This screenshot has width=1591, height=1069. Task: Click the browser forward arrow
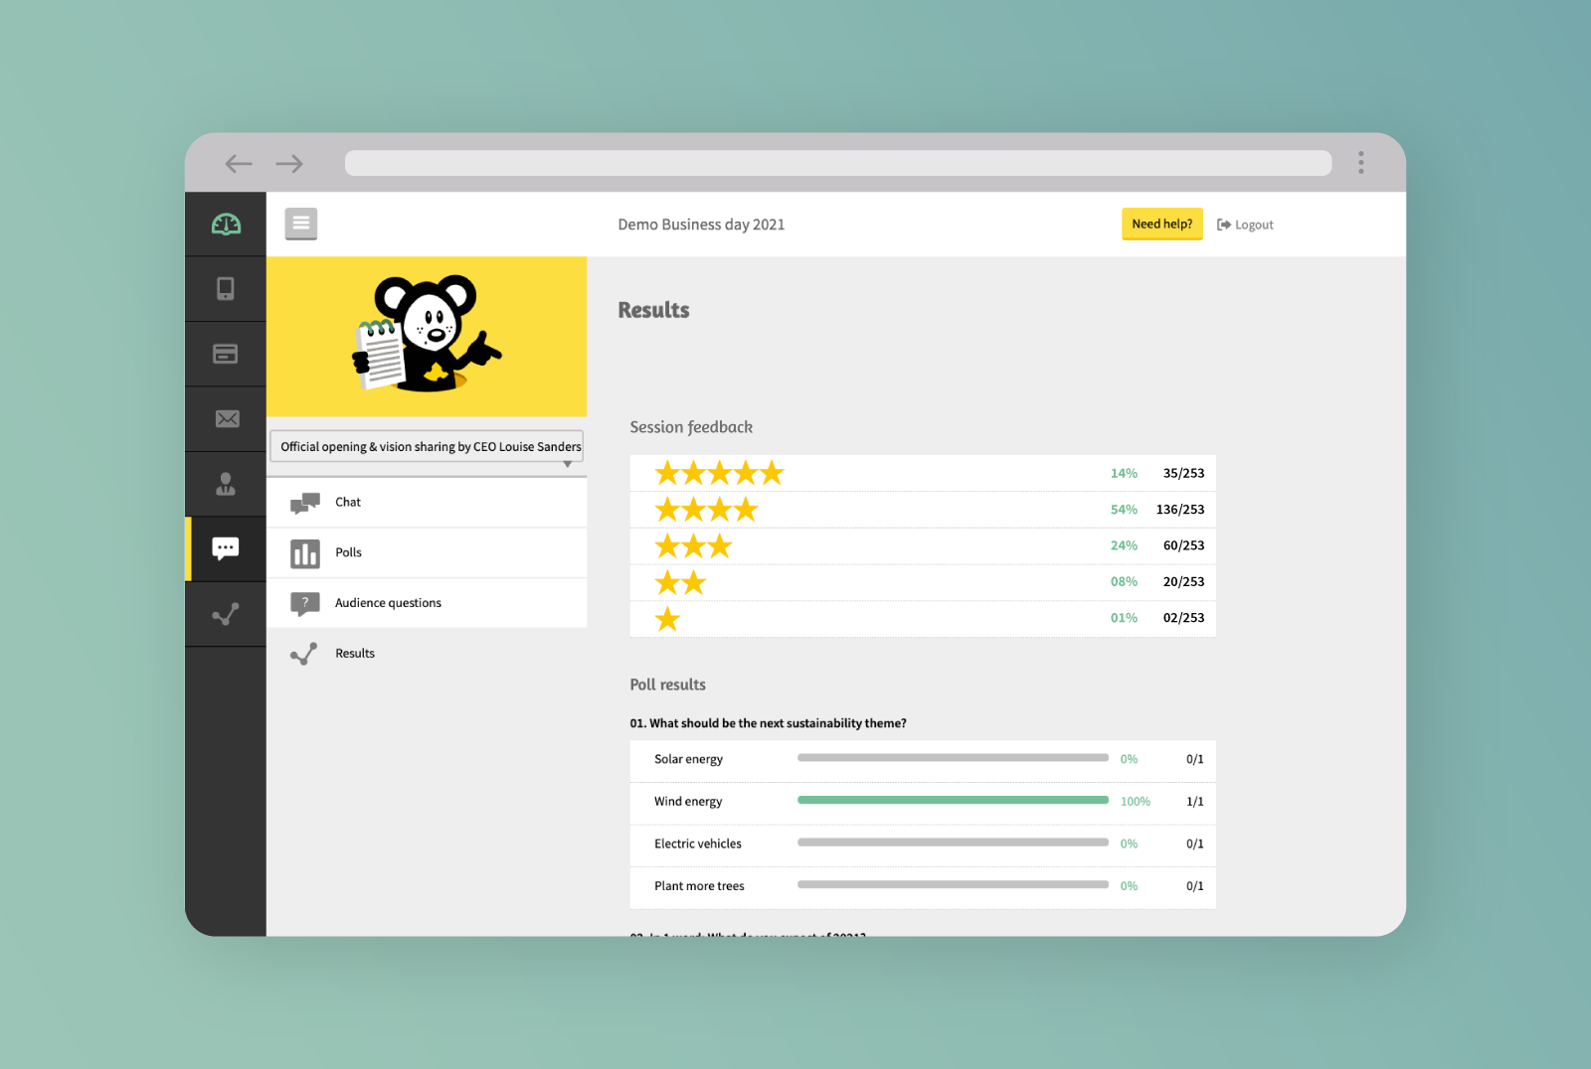(289, 164)
